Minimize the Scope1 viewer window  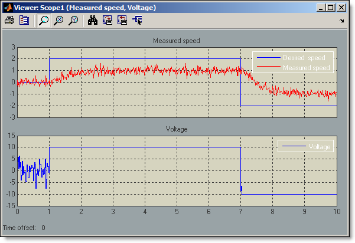click(321, 8)
